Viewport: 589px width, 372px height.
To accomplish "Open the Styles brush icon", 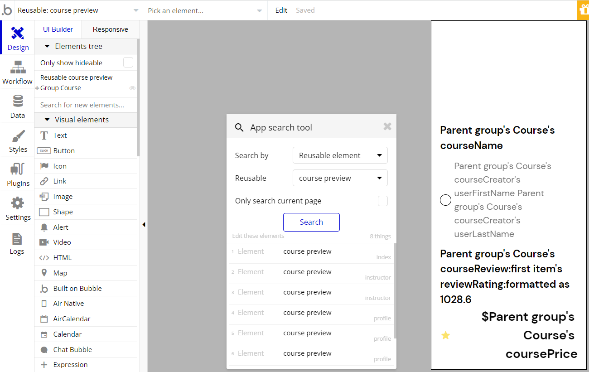I will [x=18, y=136].
